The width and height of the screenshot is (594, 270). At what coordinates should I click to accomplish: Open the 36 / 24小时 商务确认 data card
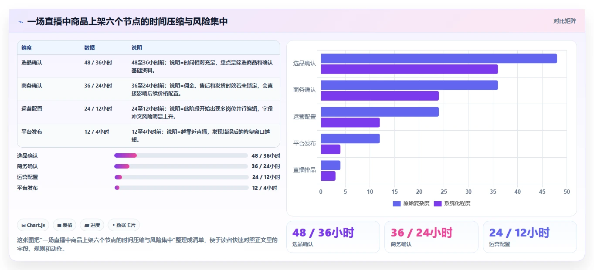point(431,237)
